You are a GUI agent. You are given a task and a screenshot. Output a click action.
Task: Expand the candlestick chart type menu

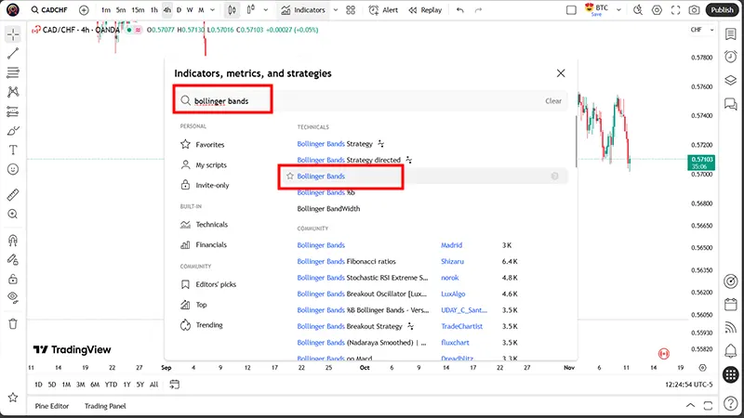pyautogui.click(x=234, y=10)
